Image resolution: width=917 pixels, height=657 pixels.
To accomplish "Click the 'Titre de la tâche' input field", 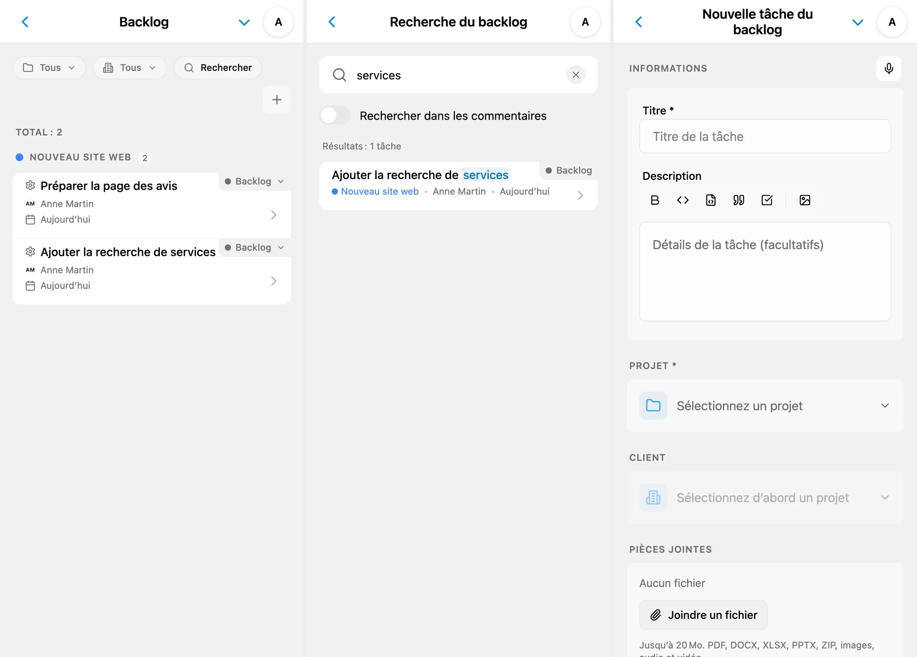I will [765, 136].
